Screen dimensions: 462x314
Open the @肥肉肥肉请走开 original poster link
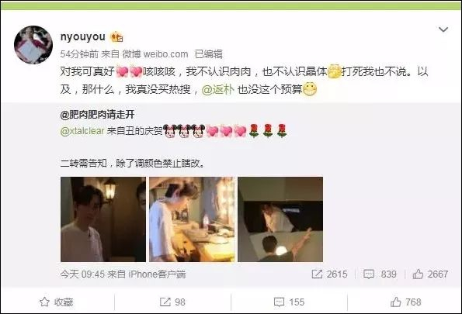pos(97,114)
